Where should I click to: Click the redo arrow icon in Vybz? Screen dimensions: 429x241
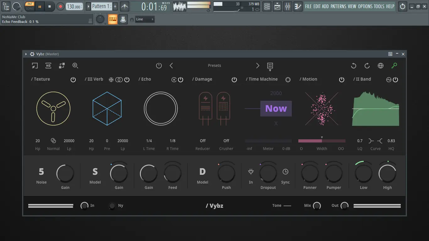point(367,66)
